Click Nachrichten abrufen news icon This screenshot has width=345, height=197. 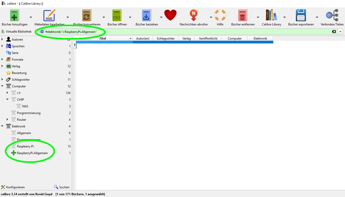(194, 15)
